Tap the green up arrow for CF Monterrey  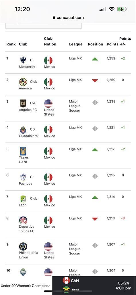coord(95,59)
